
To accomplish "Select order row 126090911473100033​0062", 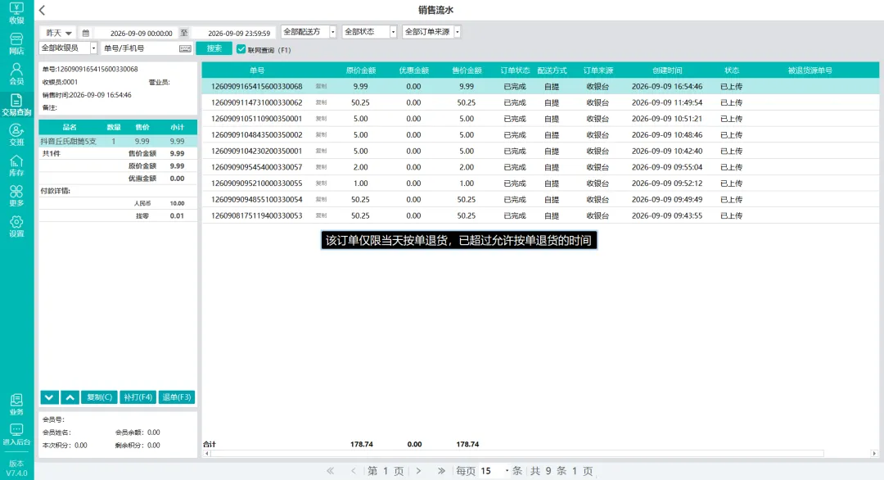I will 540,102.
